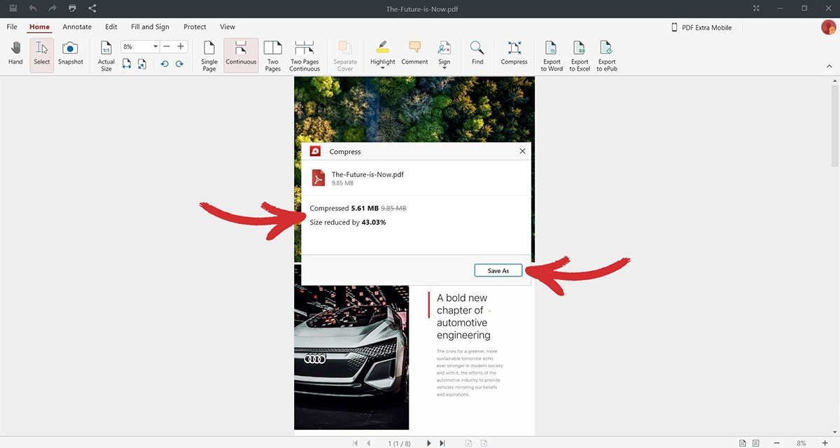Zoom out using status bar minus
The width and height of the screenshot is (840, 448).
(x=777, y=443)
